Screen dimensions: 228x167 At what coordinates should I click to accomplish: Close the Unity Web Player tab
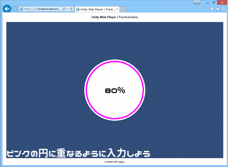(x=117, y=9)
